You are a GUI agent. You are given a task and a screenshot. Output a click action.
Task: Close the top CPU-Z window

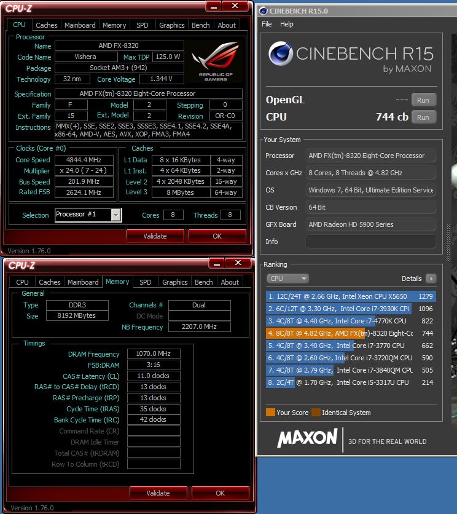coord(235,6)
